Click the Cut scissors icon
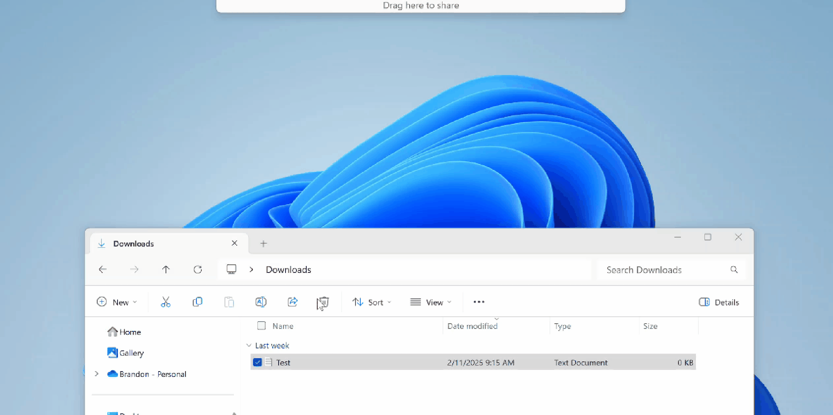Screen dimensions: 833x415 point(166,302)
